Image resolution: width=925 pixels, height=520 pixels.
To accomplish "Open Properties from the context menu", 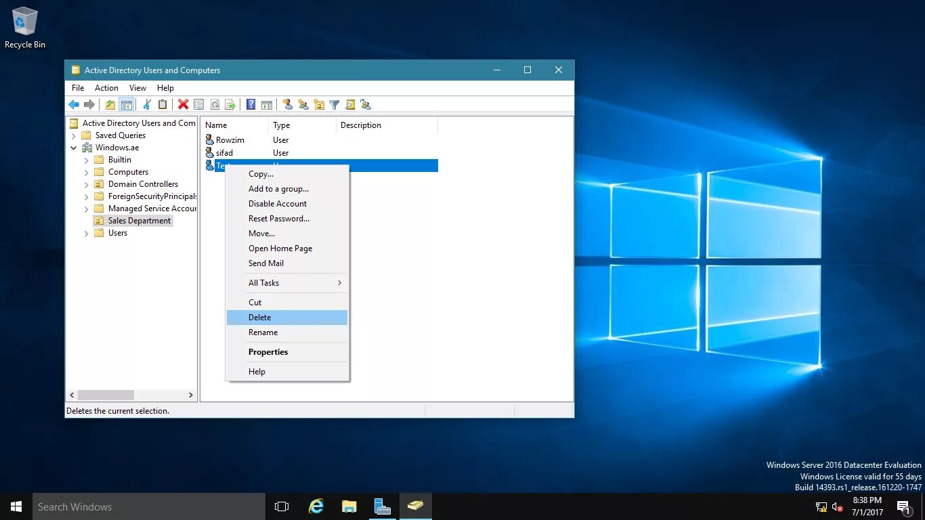I will click(x=287, y=352).
